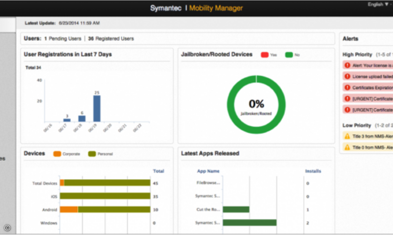Open the 'Alert: Your license is' alert

368,65
